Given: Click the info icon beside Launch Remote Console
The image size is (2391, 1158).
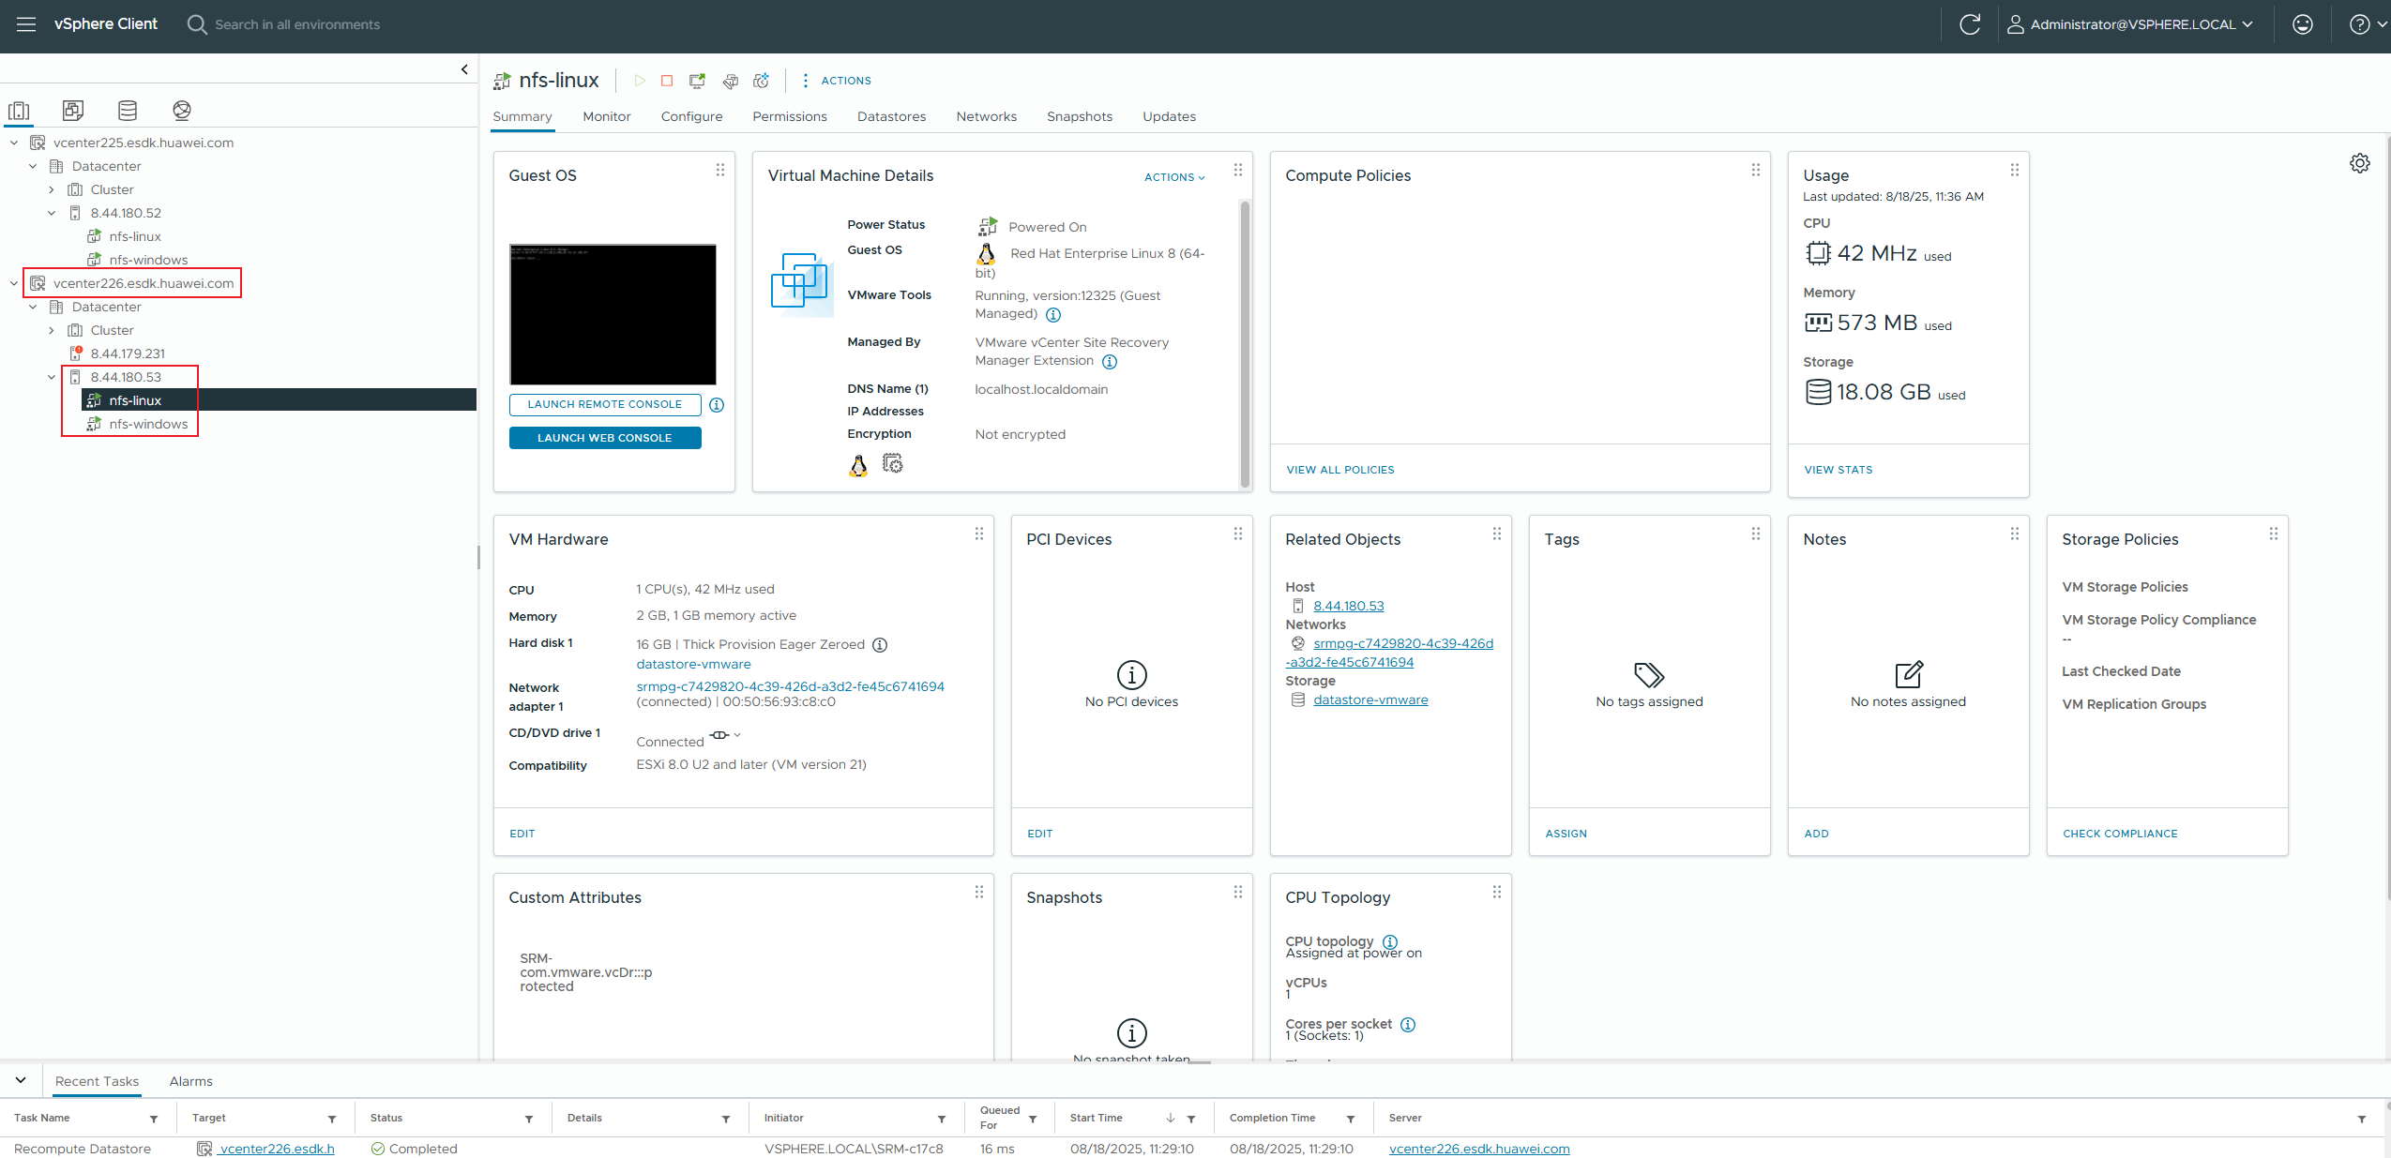Looking at the screenshot, I should coord(717,405).
